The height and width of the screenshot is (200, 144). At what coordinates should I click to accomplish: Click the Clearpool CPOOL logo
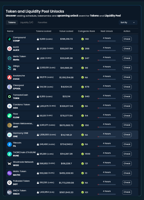click(9, 87)
